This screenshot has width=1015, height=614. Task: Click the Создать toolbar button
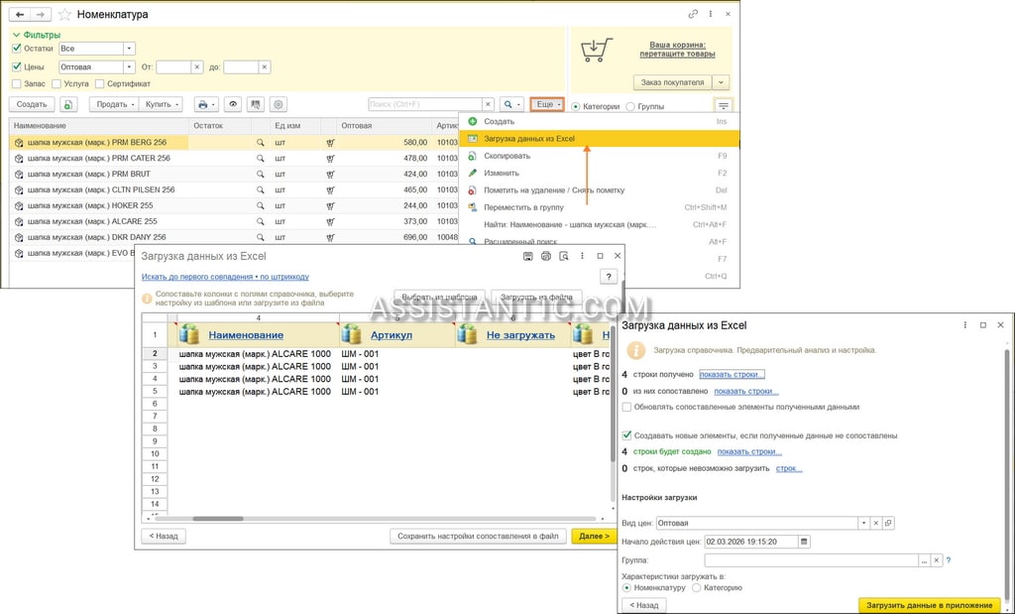[32, 104]
